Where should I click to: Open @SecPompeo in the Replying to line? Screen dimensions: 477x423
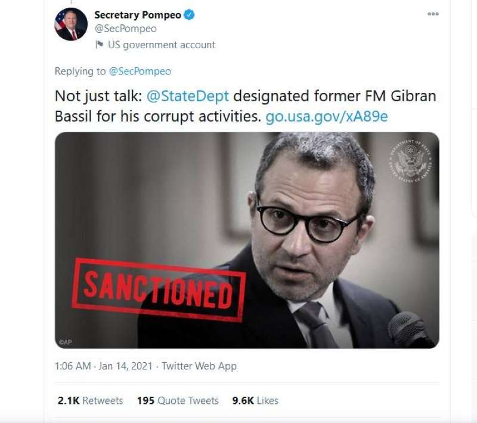140,71
